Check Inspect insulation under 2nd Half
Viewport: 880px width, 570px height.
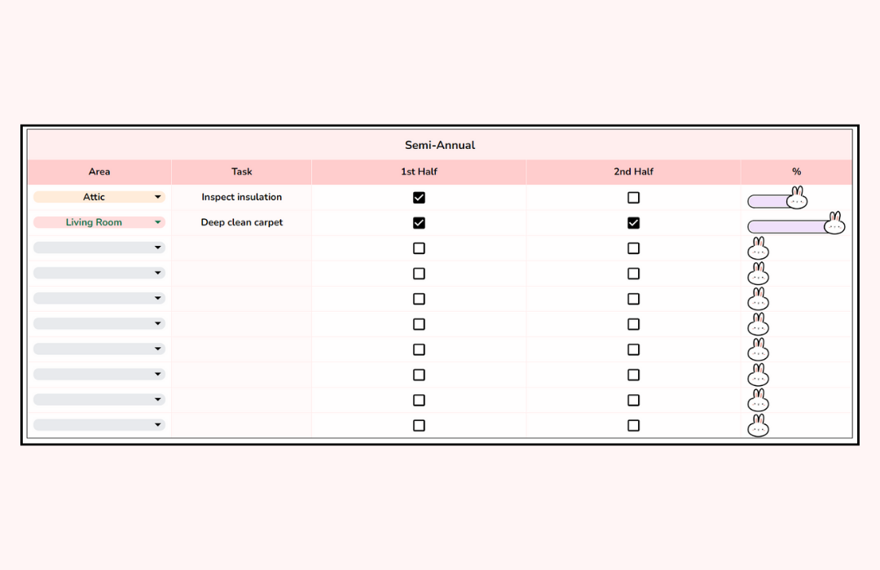633,197
